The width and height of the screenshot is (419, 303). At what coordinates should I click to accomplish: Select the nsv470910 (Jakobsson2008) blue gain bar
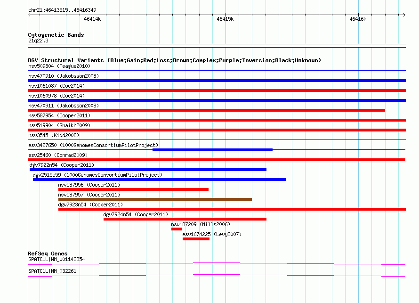[x=217, y=81]
